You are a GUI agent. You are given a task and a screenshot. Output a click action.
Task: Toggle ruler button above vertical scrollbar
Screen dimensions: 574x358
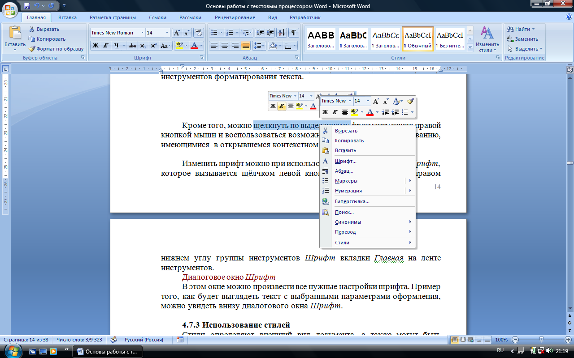(570, 70)
